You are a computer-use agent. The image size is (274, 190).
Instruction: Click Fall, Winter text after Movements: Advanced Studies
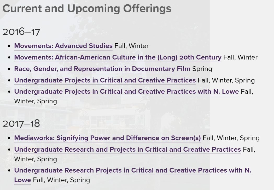(132, 46)
